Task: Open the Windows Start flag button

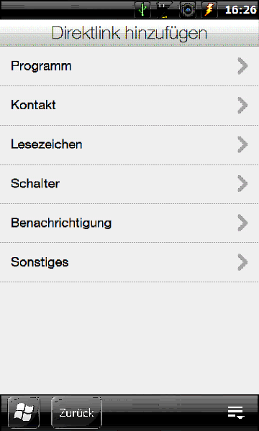Action: click(x=24, y=412)
